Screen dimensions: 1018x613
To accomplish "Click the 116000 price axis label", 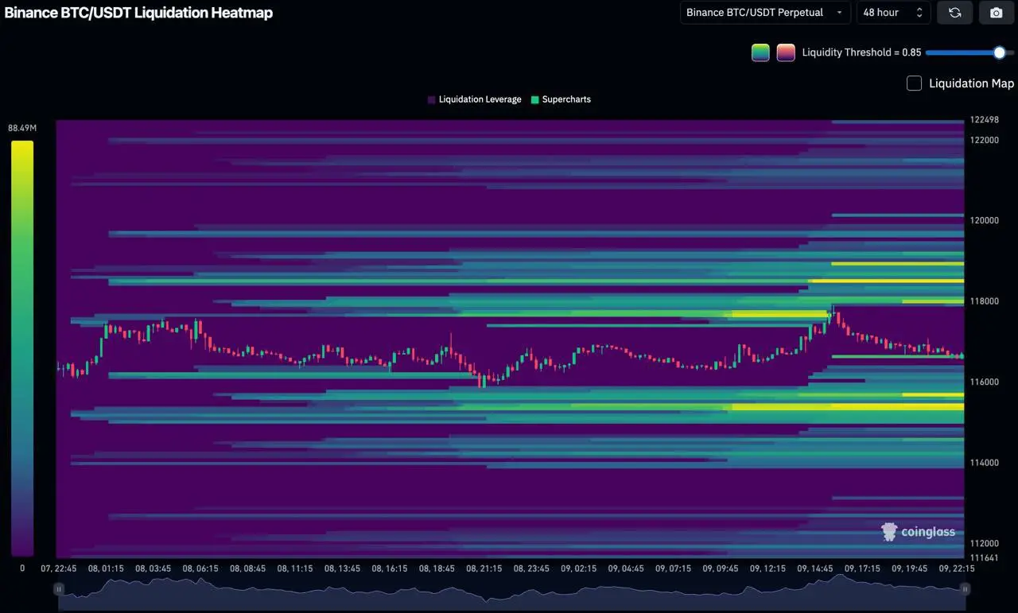I will pyautogui.click(x=984, y=382).
